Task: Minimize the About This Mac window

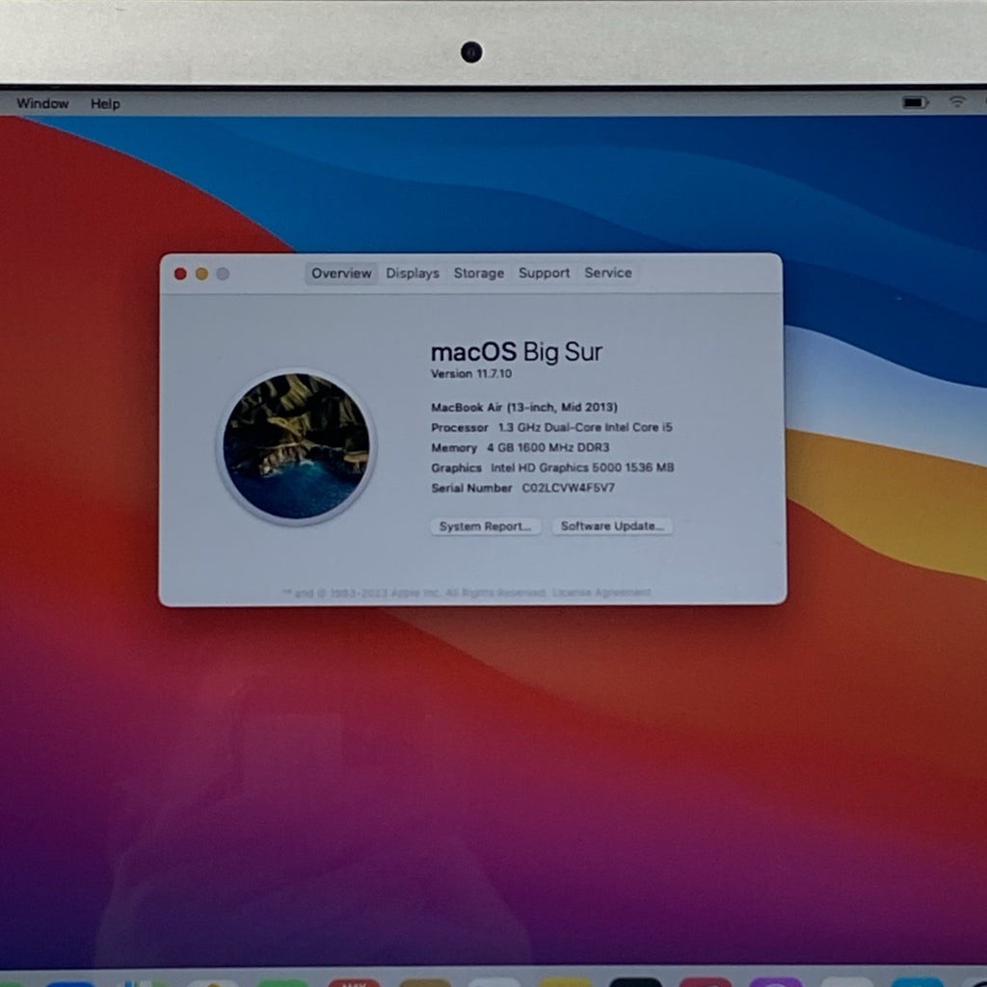Action: pos(201,274)
